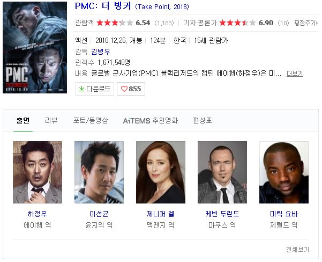Open 이선균 actor photo
Screen dimensions: 322x262
(99, 172)
